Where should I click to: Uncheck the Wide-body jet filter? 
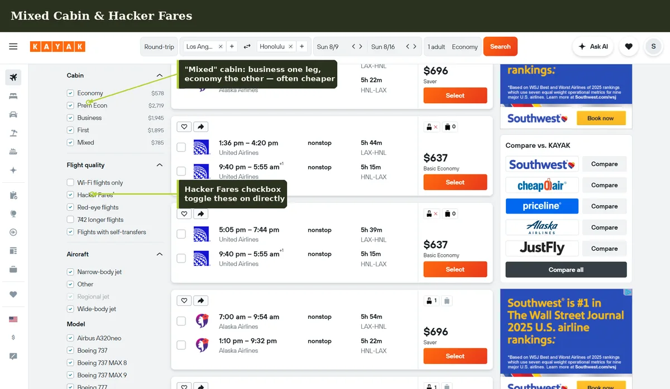point(70,309)
